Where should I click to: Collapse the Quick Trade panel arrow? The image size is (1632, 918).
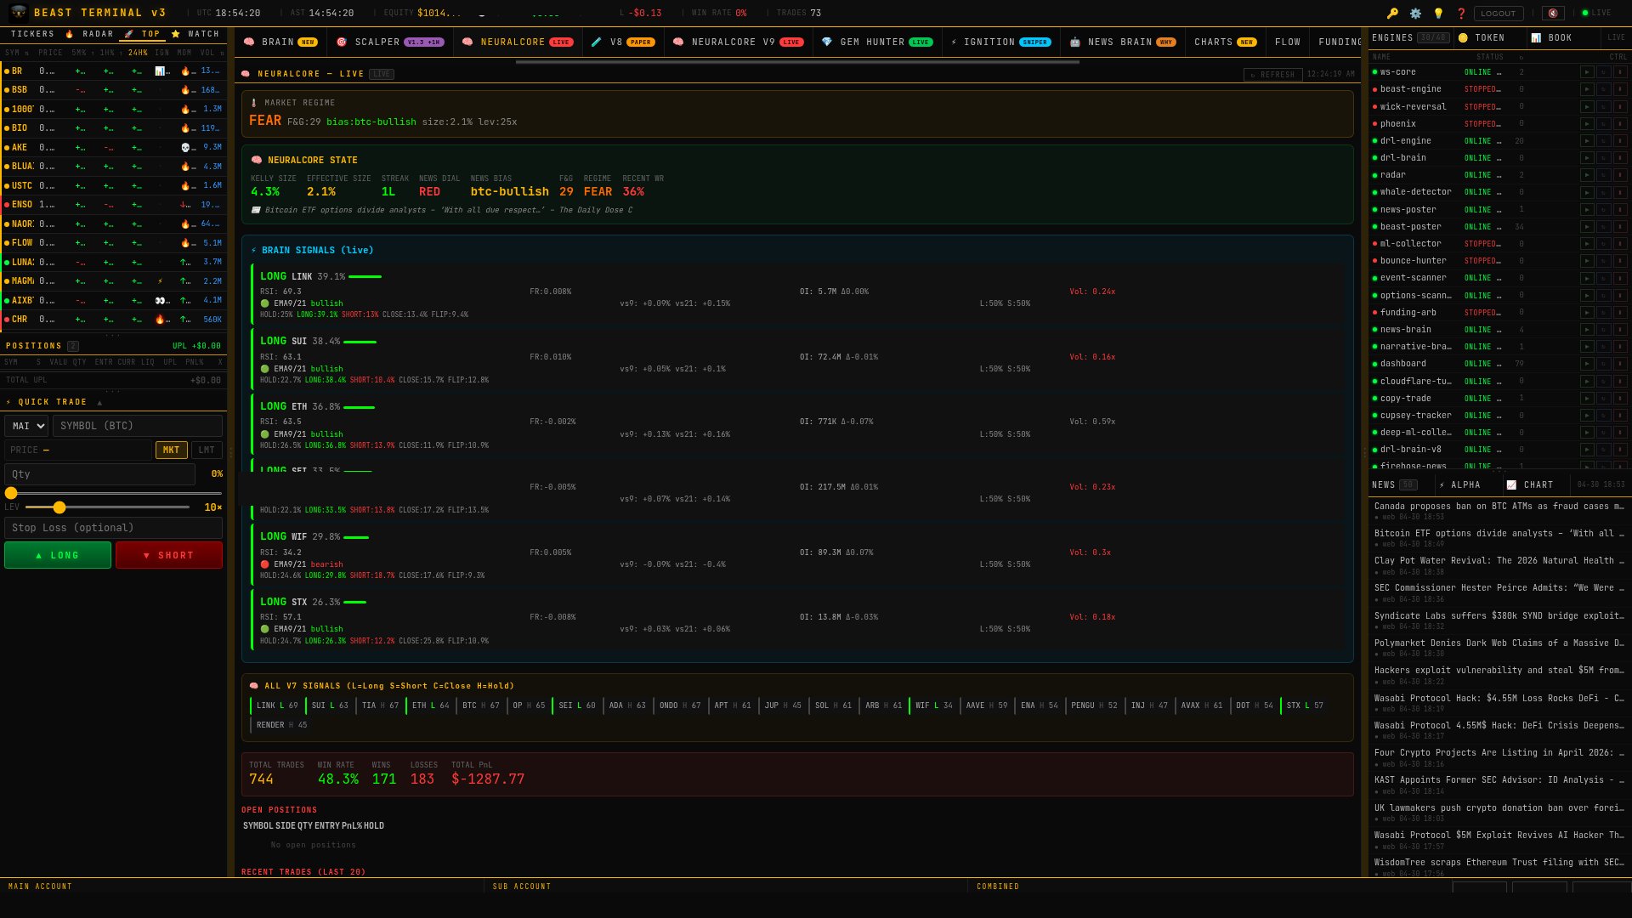(99, 402)
